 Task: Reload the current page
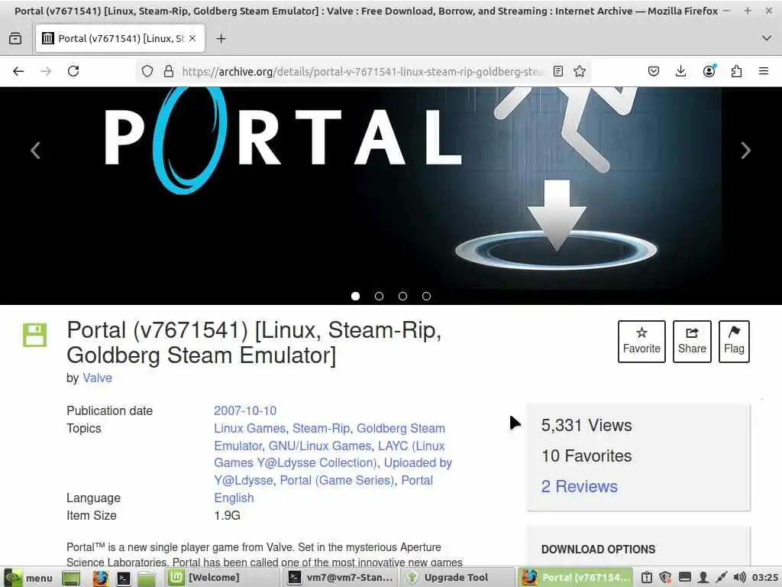coord(73,71)
